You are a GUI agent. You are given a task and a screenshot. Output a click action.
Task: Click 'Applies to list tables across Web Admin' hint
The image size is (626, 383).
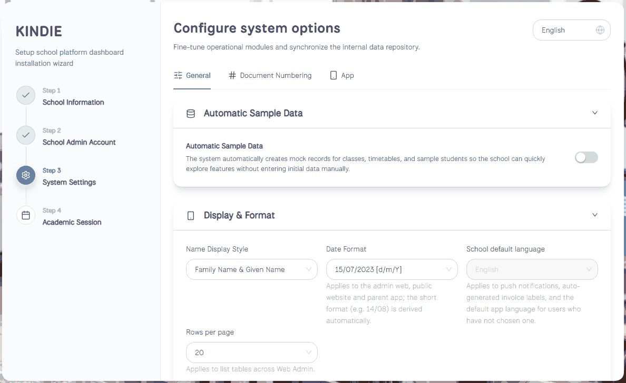click(250, 369)
